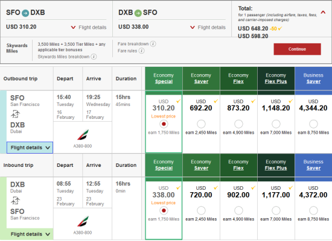Open Fare rules info icon
The width and height of the screenshot is (332, 241).
click(141, 51)
